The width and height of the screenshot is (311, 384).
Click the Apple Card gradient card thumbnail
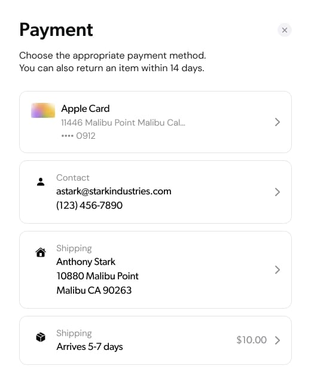[x=43, y=111]
